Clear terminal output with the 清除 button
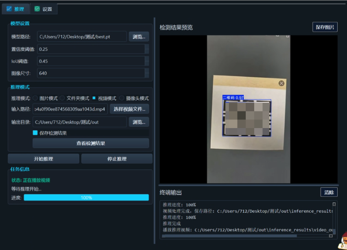Viewport: 347px width, 250px height. tap(329, 192)
